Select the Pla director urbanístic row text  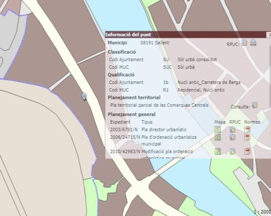click(164, 130)
